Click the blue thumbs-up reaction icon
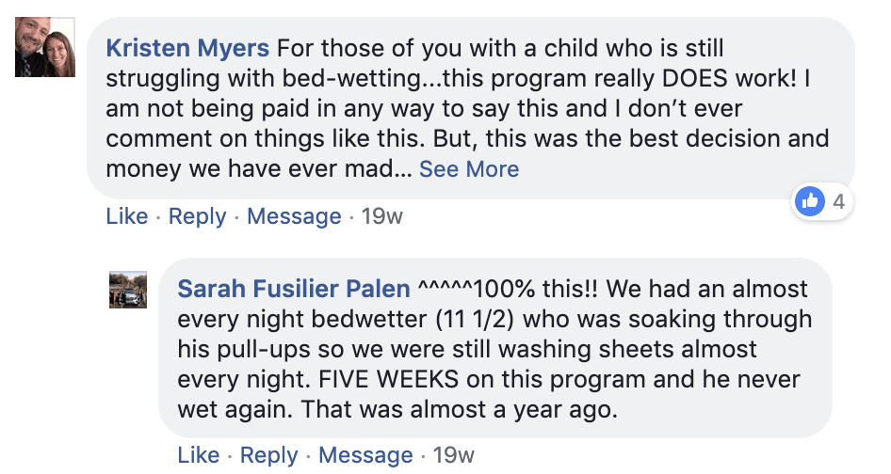891x474 pixels. pyautogui.click(x=810, y=200)
